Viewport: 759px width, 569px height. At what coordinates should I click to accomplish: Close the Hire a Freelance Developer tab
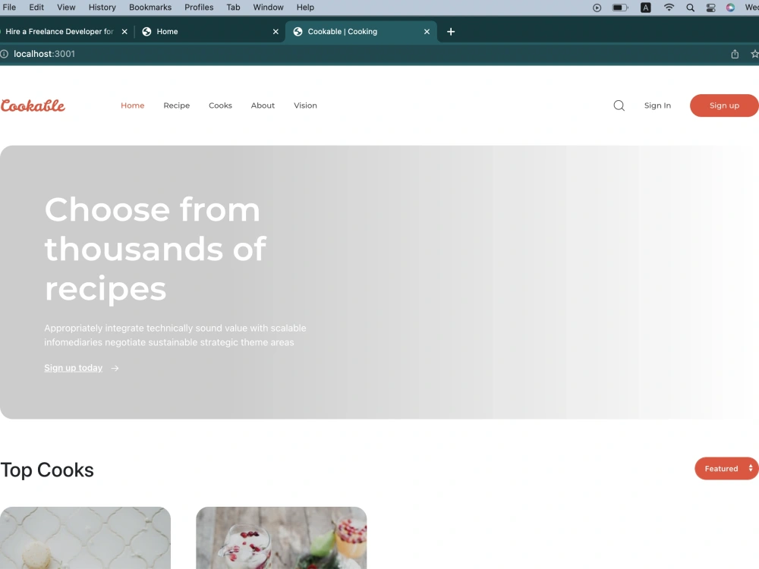[124, 31]
